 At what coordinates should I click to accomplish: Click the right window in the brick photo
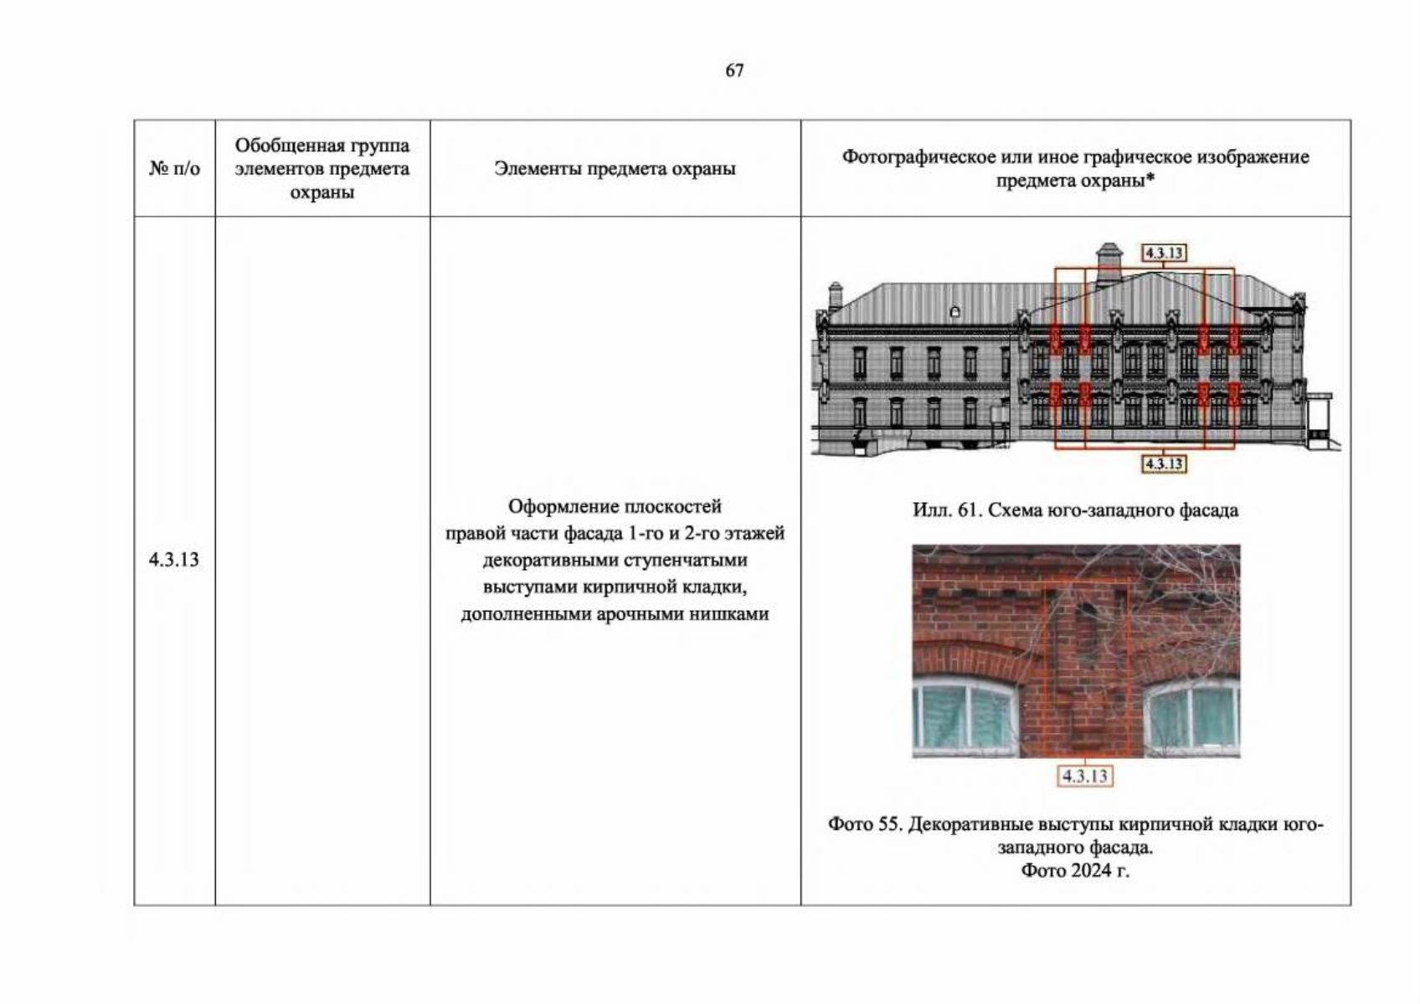click(1192, 717)
